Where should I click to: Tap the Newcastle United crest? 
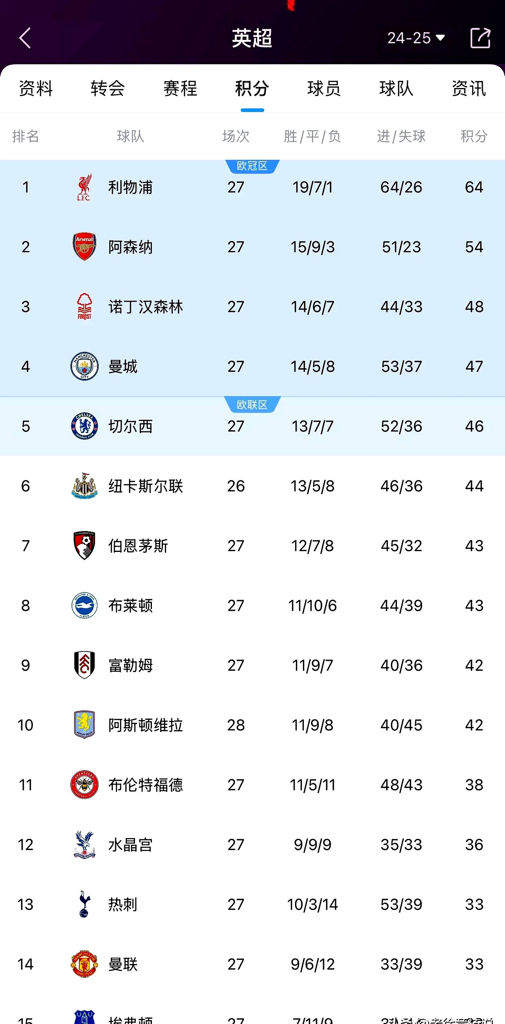coord(84,486)
